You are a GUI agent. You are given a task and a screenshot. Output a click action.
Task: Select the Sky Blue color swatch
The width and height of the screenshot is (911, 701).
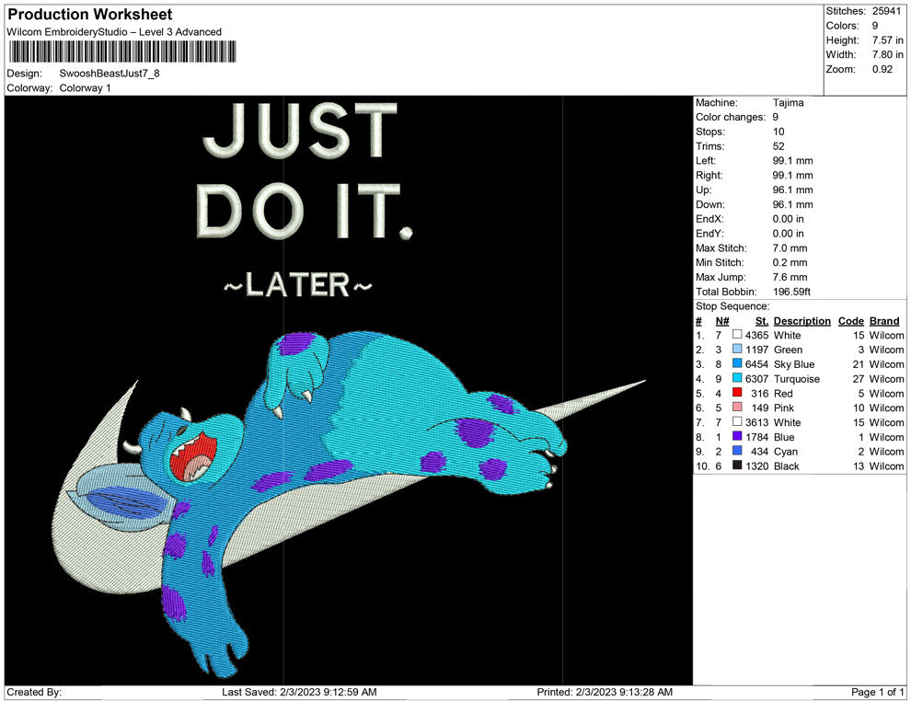click(x=737, y=364)
